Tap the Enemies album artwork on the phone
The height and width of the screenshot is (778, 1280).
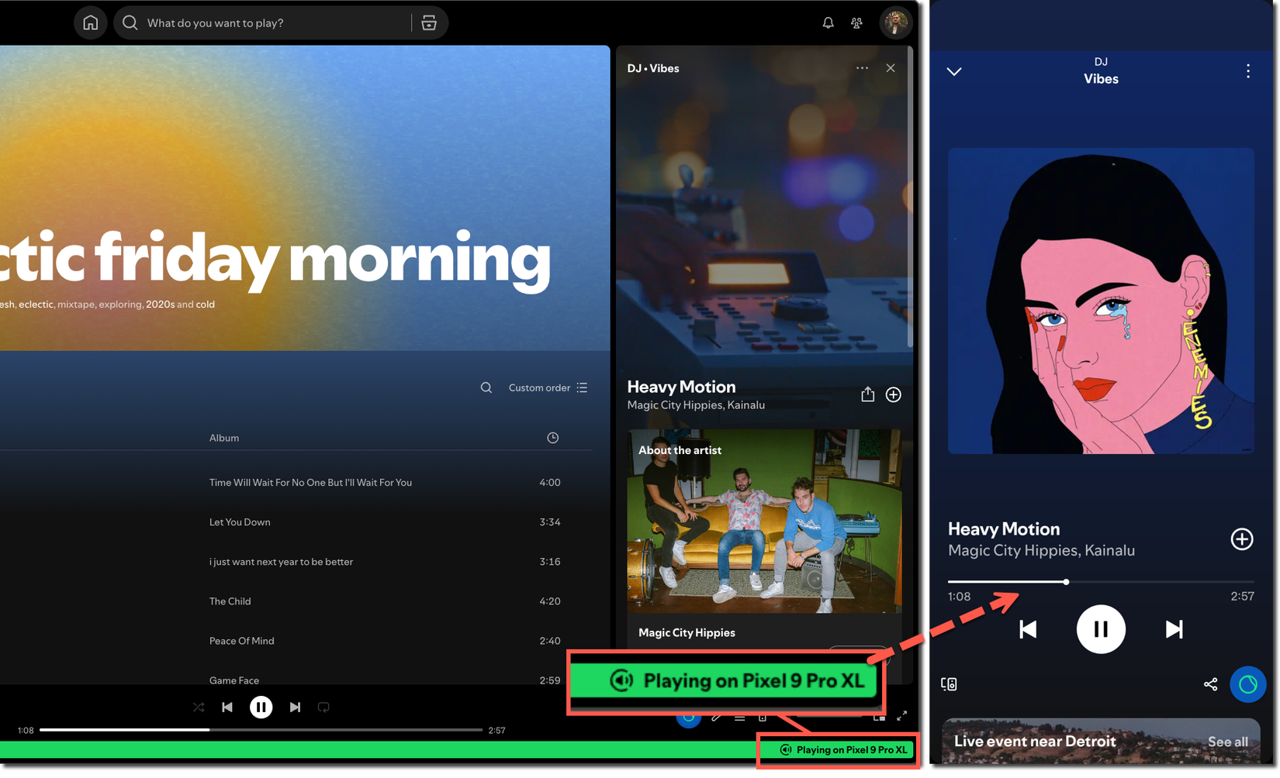click(1101, 301)
